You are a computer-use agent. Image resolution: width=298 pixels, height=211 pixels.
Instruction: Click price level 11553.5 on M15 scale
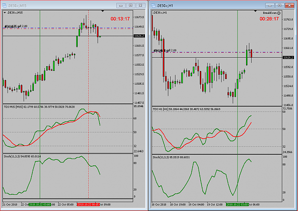tap(139, 65)
